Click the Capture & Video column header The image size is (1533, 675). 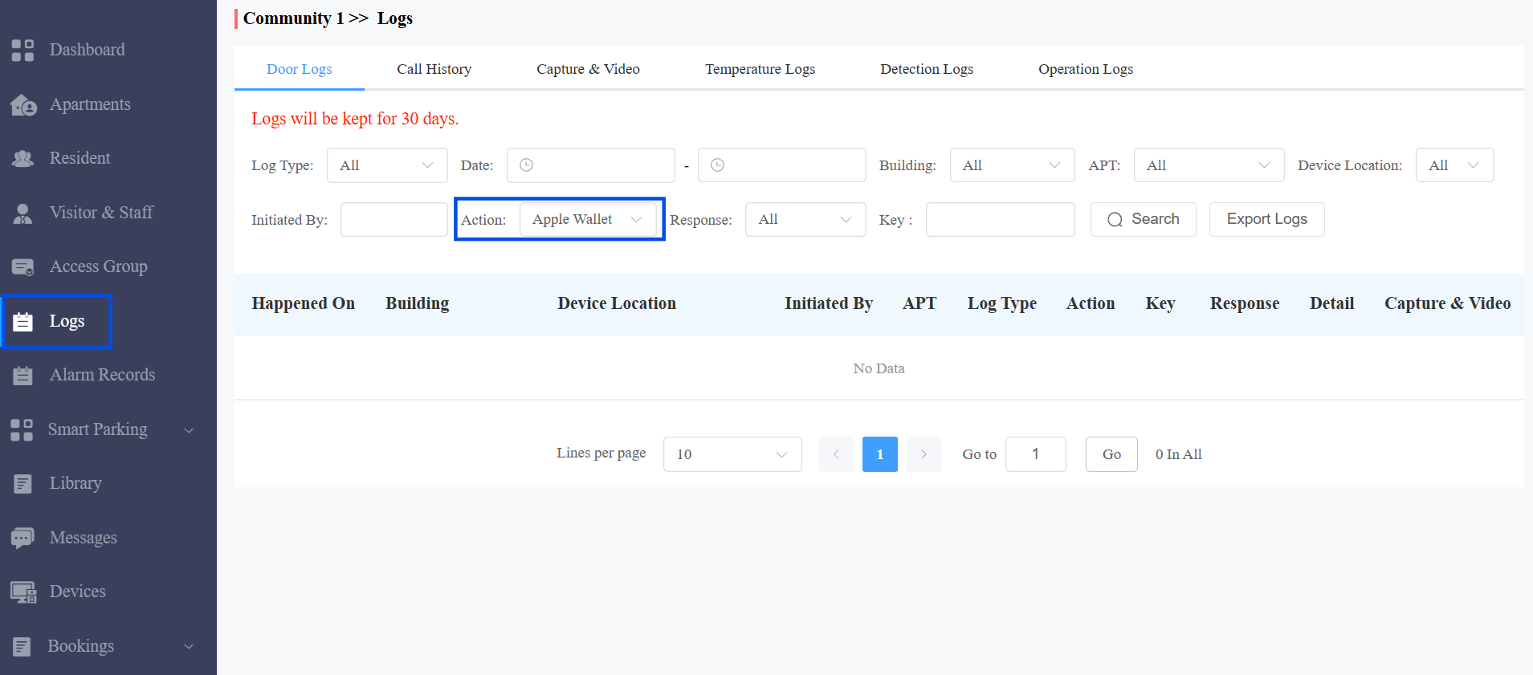coord(1448,303)
